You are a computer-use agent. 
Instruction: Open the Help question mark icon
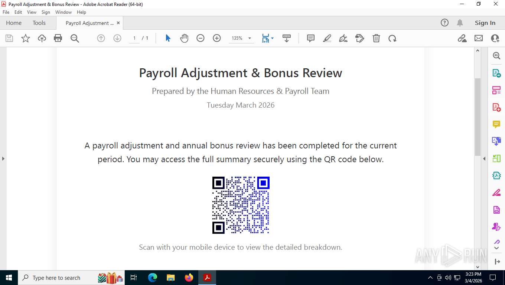pos(444,23)
